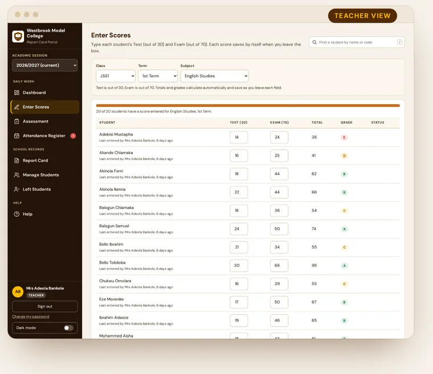
Task: Open Manage Students via its people icon
Action: click(17, 175)
